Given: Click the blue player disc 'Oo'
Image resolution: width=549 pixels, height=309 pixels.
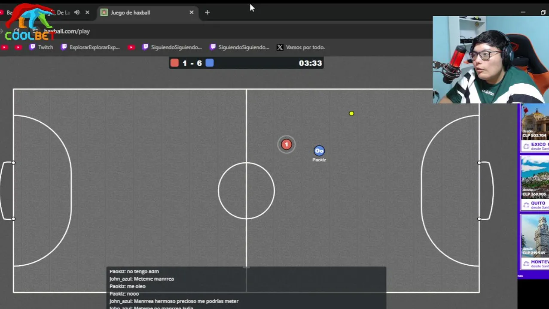Looking at the screenshot, I should (x=319, y=151).
